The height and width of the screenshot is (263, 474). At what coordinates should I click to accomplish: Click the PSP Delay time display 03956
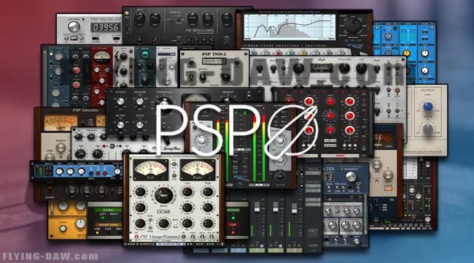pyautogui.click(x=106, y=28)
